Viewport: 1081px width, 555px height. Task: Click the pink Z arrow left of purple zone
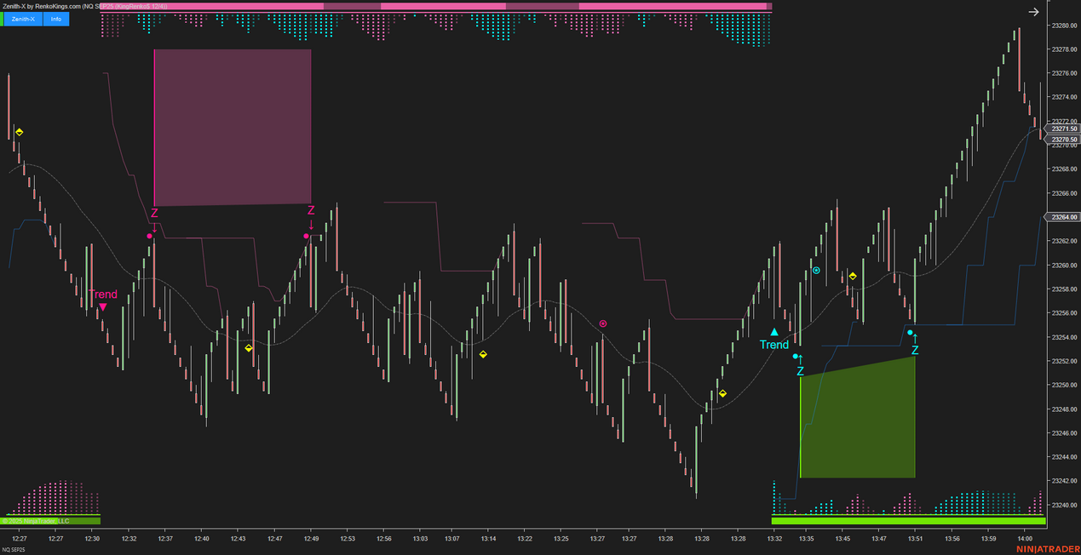pos(154,218)
